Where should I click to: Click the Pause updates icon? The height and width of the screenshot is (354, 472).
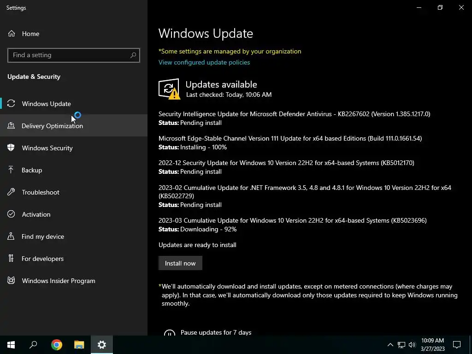pos(170,332)
